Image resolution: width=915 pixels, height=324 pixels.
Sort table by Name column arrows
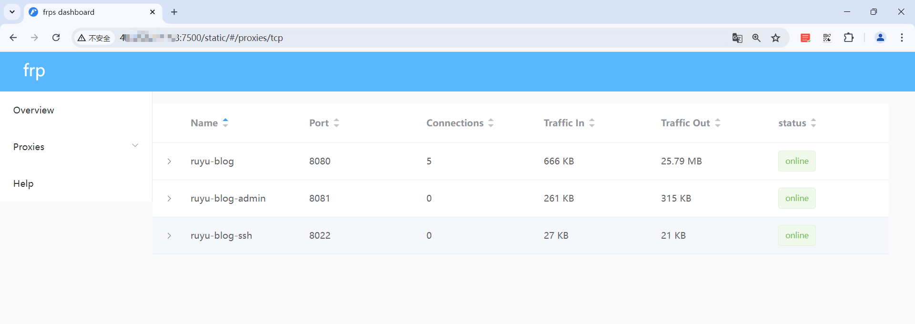(225, 122)
